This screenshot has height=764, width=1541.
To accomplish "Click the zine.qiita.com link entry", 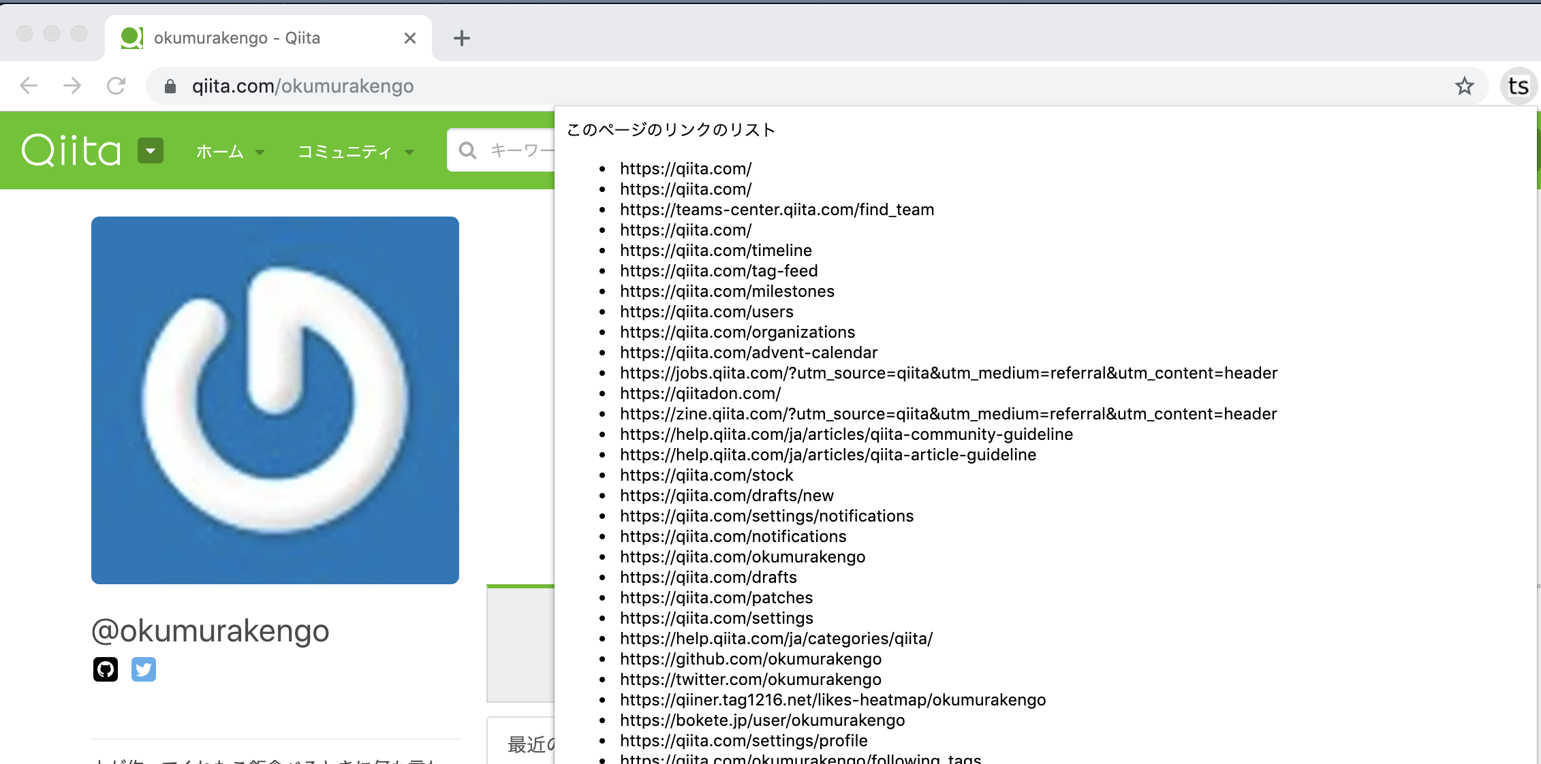I will pyautogui.click(x=948, y=414).
